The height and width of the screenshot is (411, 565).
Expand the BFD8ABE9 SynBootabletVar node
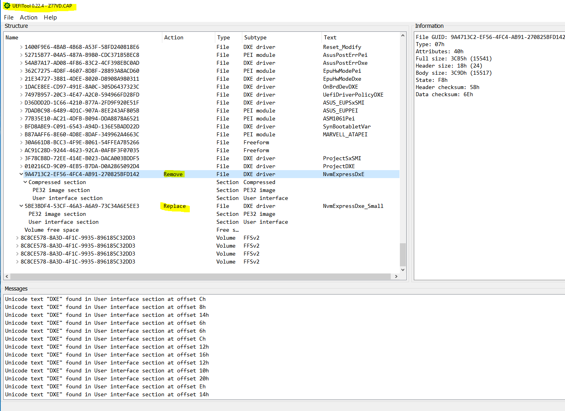(x=21, y=126)
